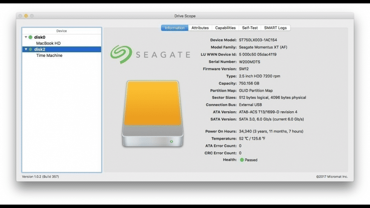Open the Attributes tab
The width and height of the screenshot is (370, 208).
click(x=200, y=28)
